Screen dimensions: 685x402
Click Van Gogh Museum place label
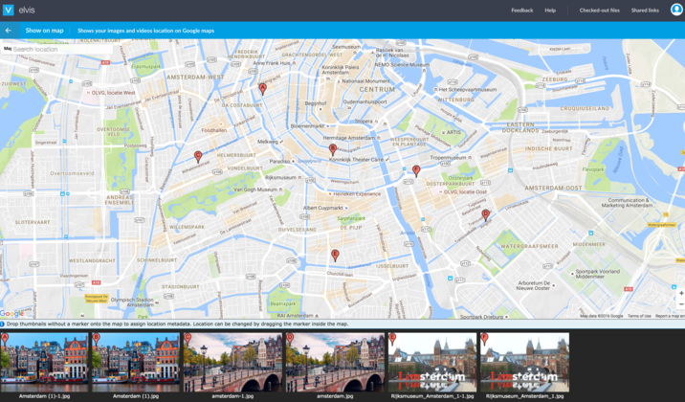tap(255, 190)
